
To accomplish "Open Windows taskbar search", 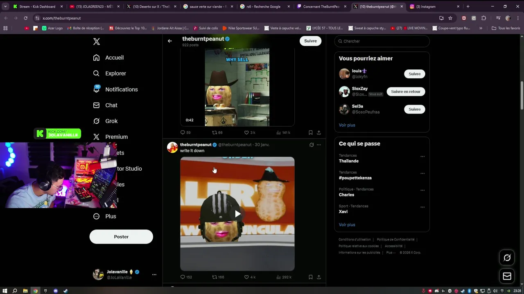I will tap(15, 291).
